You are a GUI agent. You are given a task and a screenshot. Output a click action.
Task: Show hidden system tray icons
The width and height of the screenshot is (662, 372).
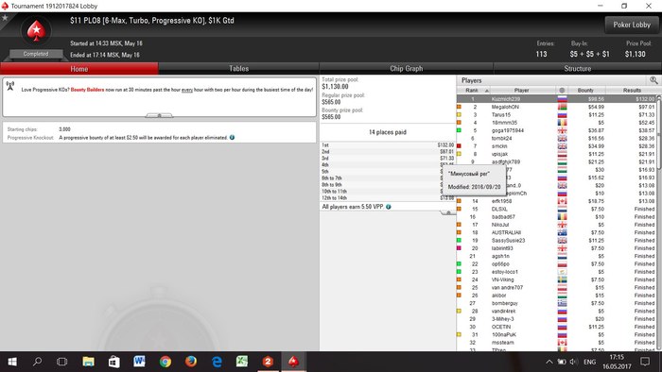click(549, 362)
